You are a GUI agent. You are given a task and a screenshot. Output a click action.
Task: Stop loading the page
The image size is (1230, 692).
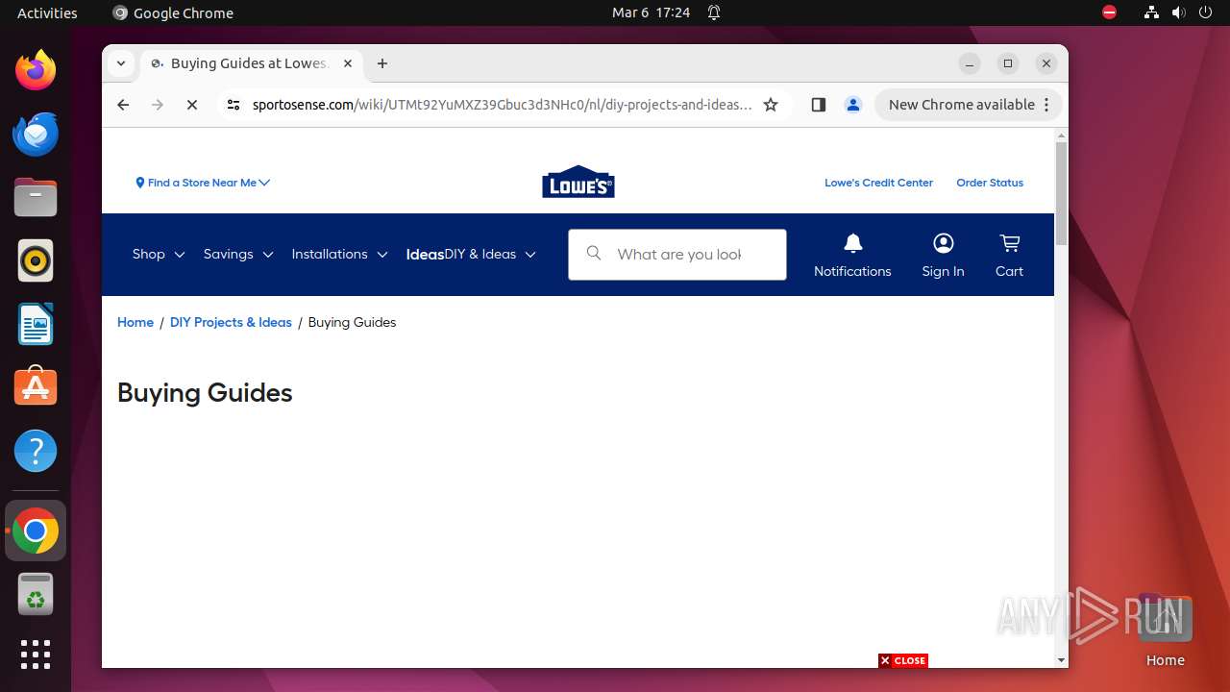pyautogui.click(x=192, y=105)
